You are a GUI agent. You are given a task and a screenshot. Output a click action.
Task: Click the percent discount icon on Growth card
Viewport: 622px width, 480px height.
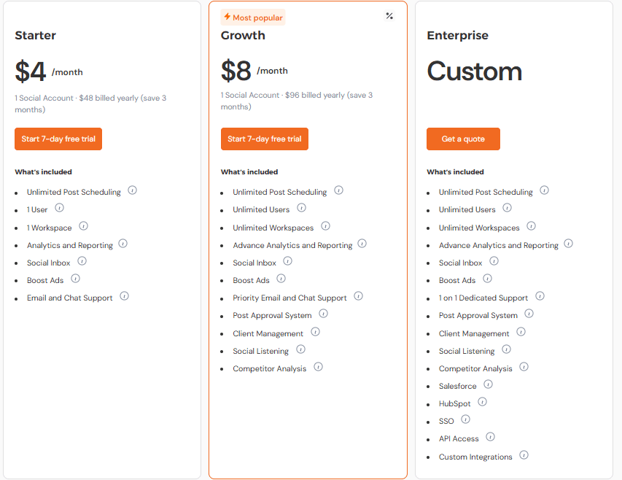pyautogui.click(x=389, y=15)
